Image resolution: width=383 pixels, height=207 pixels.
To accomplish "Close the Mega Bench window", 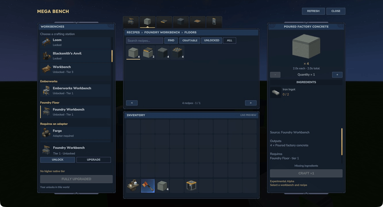I will point(336,11).
